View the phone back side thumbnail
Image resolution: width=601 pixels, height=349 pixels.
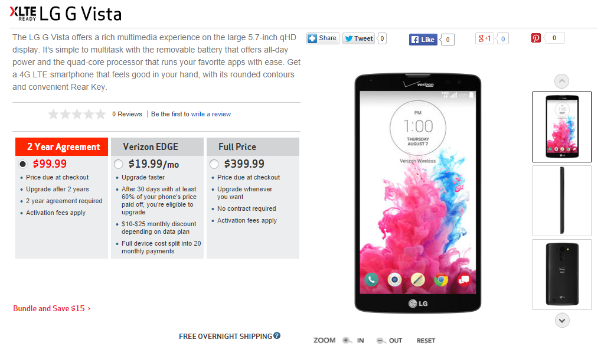(x=562, y=275)
